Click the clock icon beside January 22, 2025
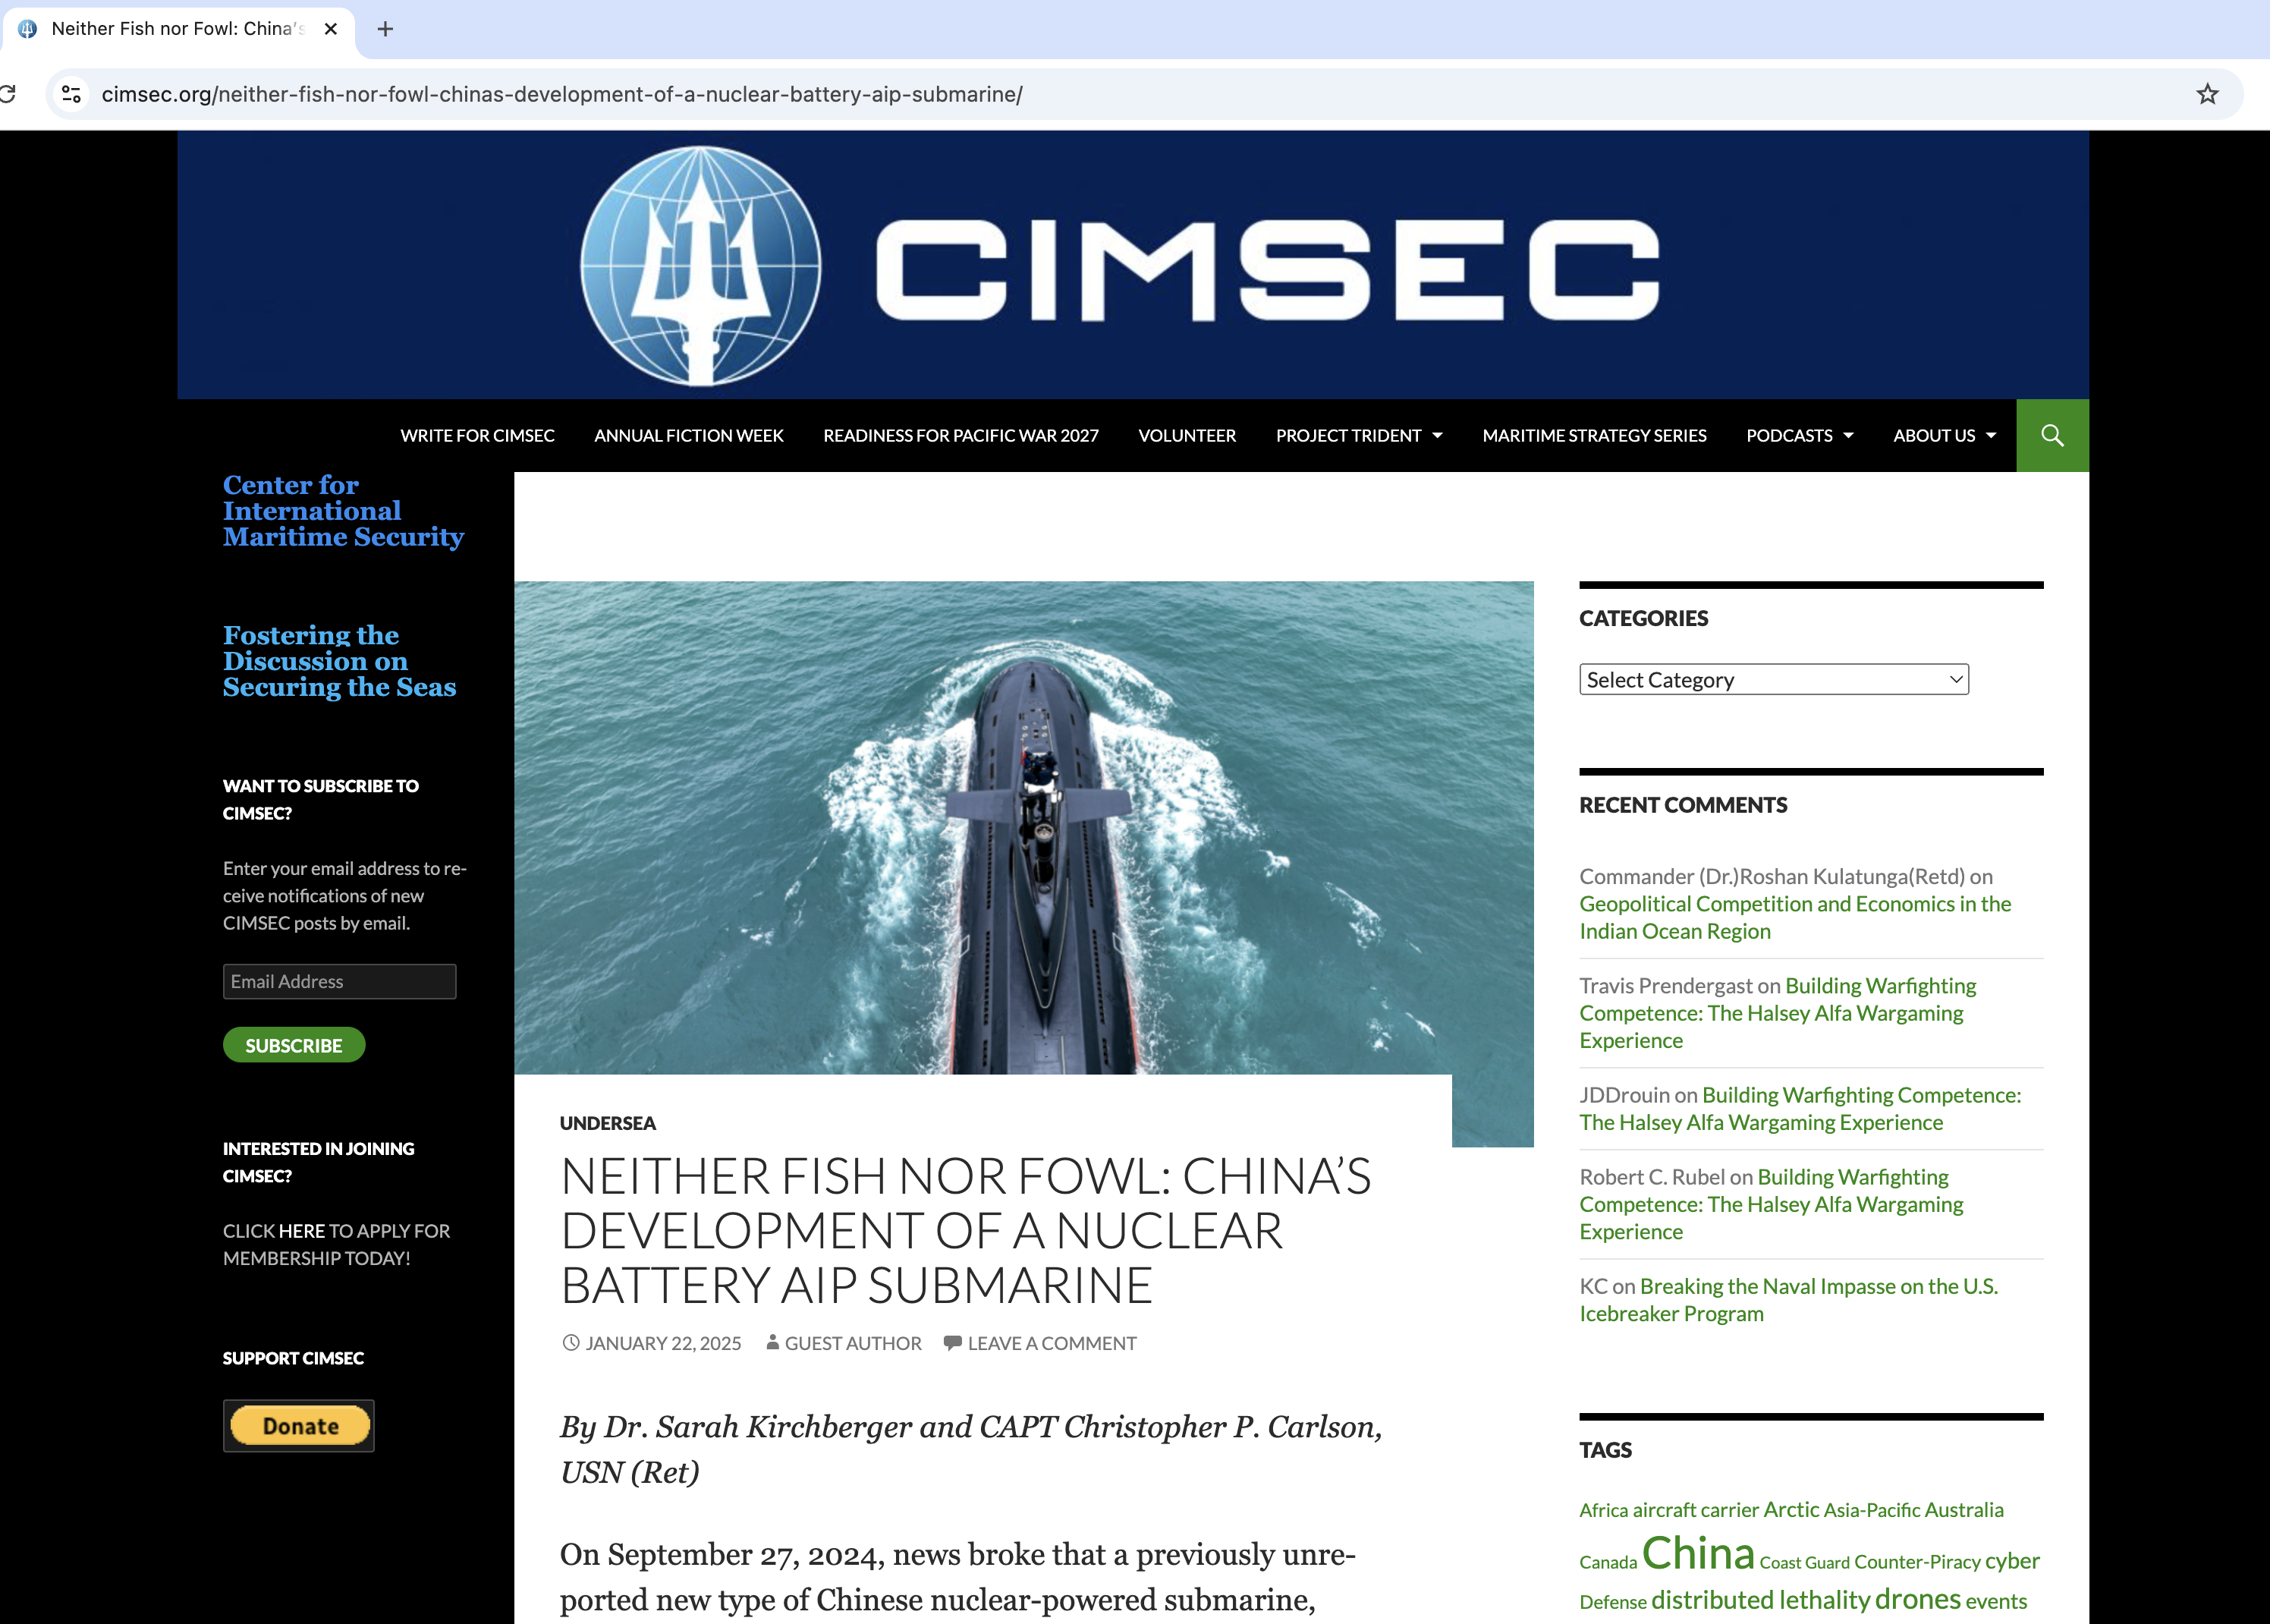Image resolution: width=2270 pixels, height=1624 pixels. click(571, 1343)
